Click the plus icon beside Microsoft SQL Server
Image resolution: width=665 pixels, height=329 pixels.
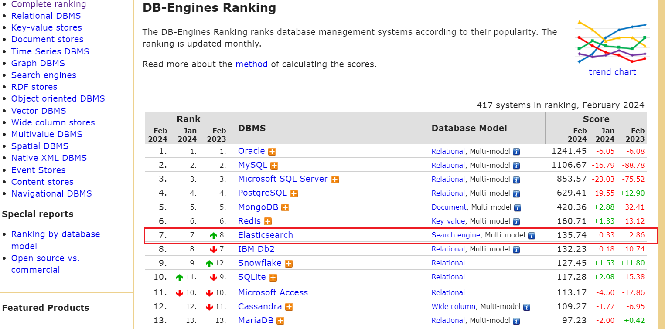point(335,180)
